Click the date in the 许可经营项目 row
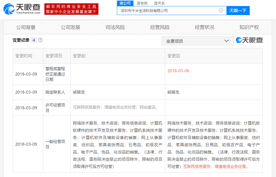Screen dimensions: 276x177 26,108
